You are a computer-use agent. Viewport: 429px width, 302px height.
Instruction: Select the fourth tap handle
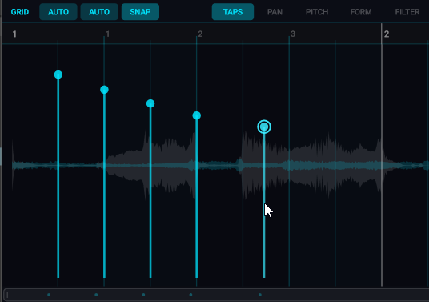pos(196,115)
